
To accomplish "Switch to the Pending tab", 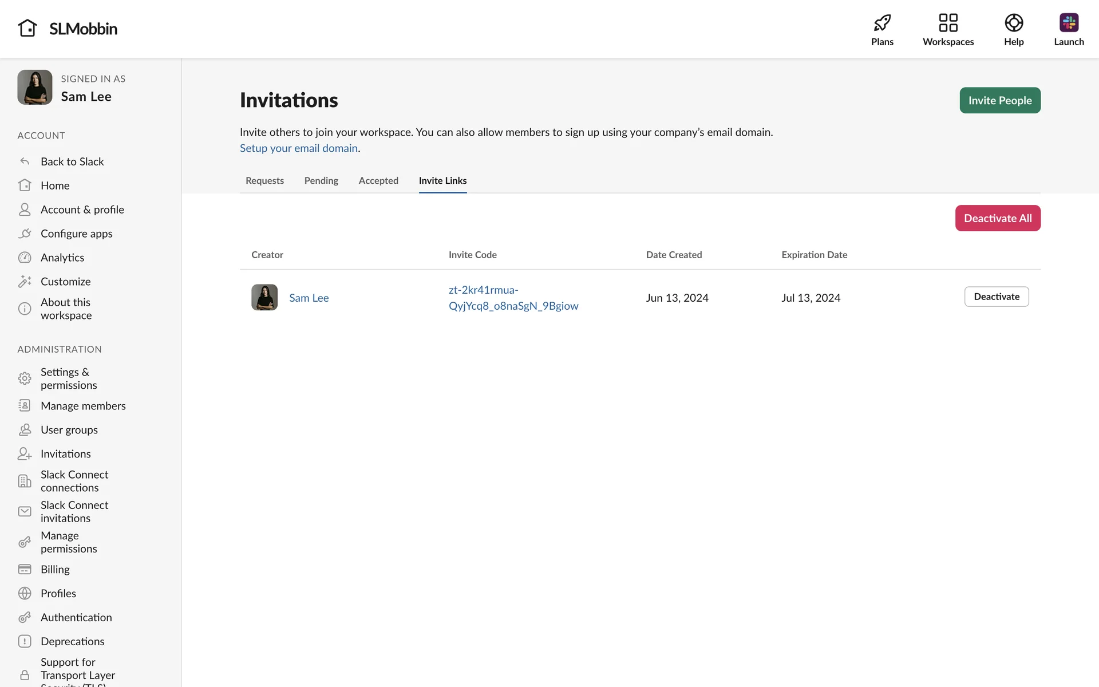I will click(x=321, y=181).
